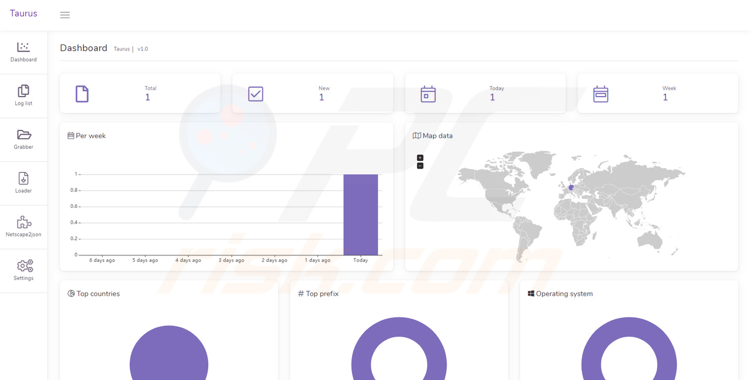Click the Netscape2json puzzle piece icon
The image size is (751, 380).
[24, 222]
